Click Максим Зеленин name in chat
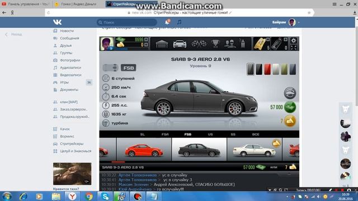Viewport: 358px width, 201px height. tap(134, 184)
